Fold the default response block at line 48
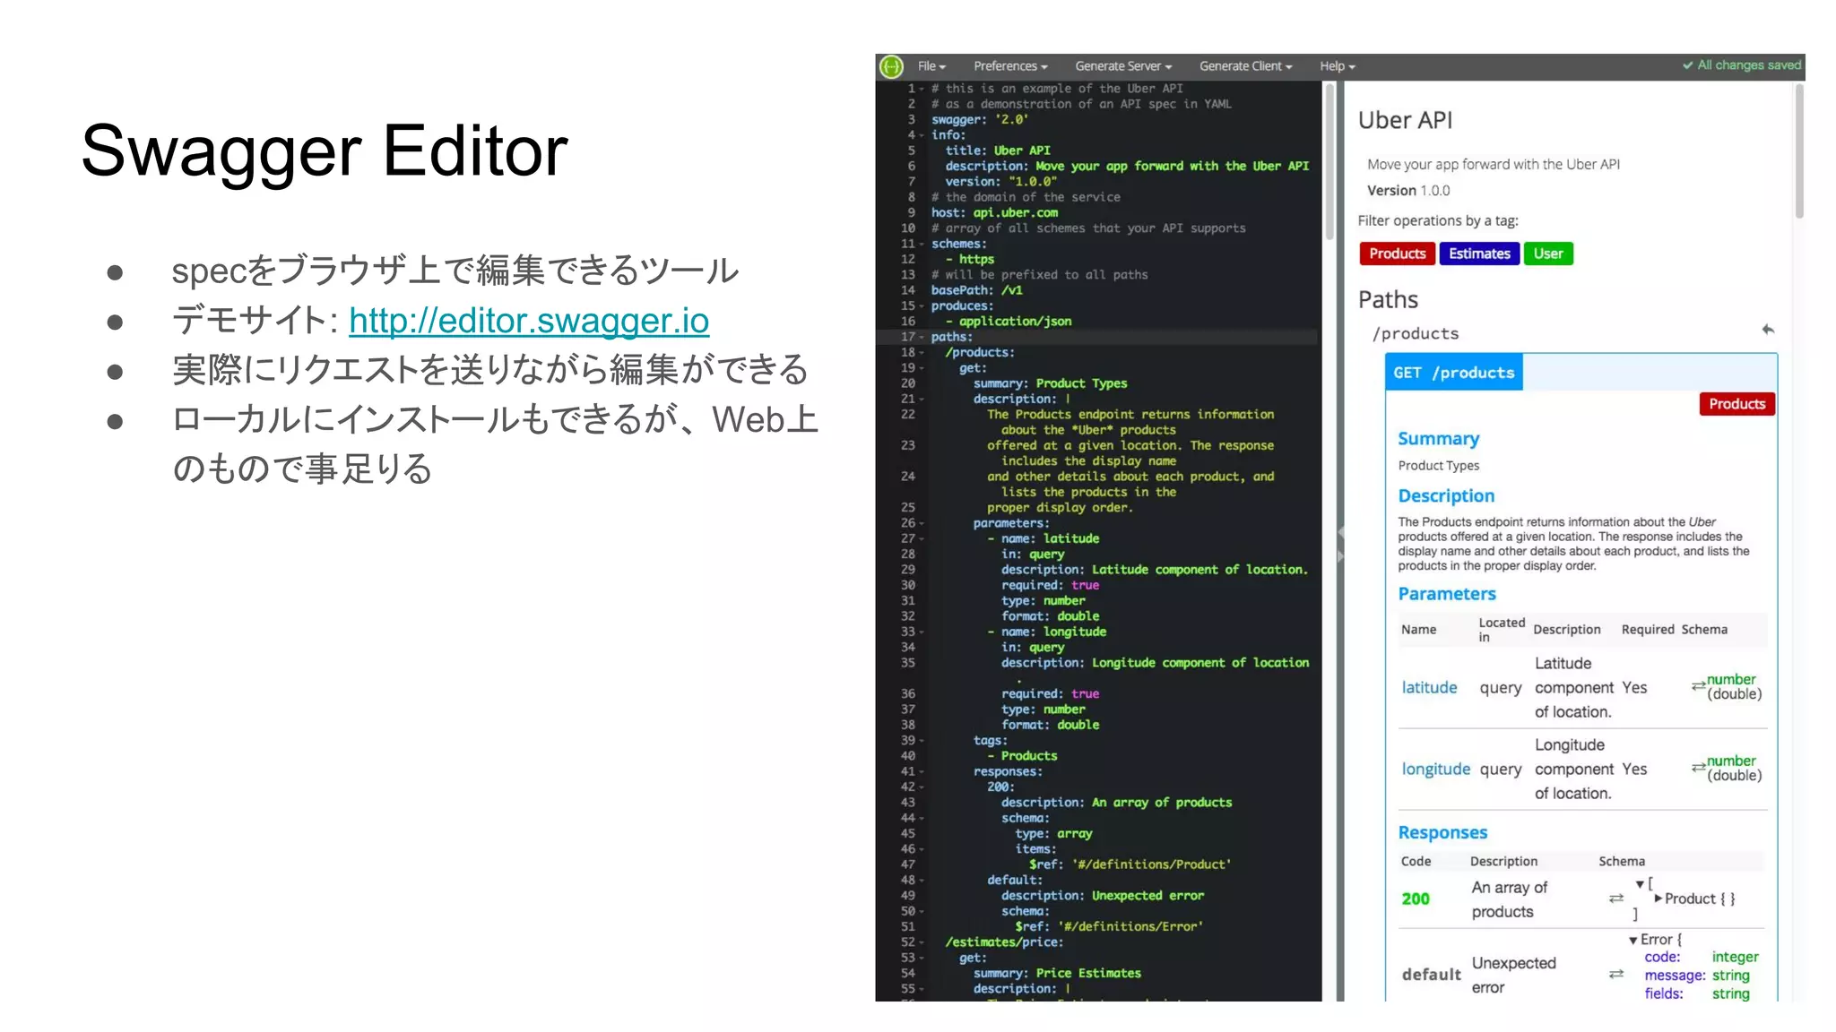The height and width of the screenshot is (1032, 1836). [922, 881]
